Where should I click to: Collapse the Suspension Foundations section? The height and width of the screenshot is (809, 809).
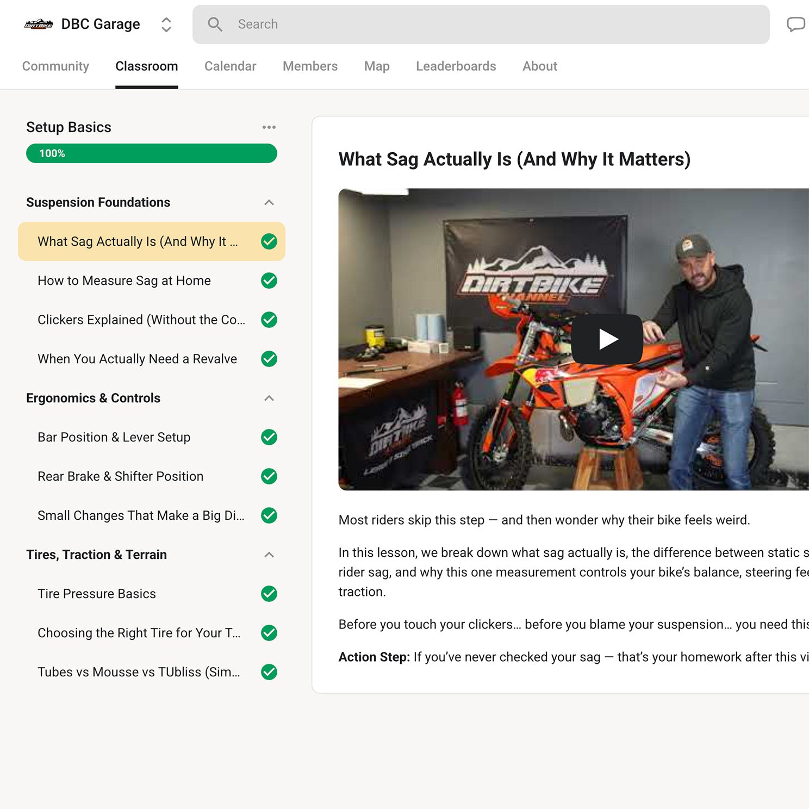[x=269, y=202]
